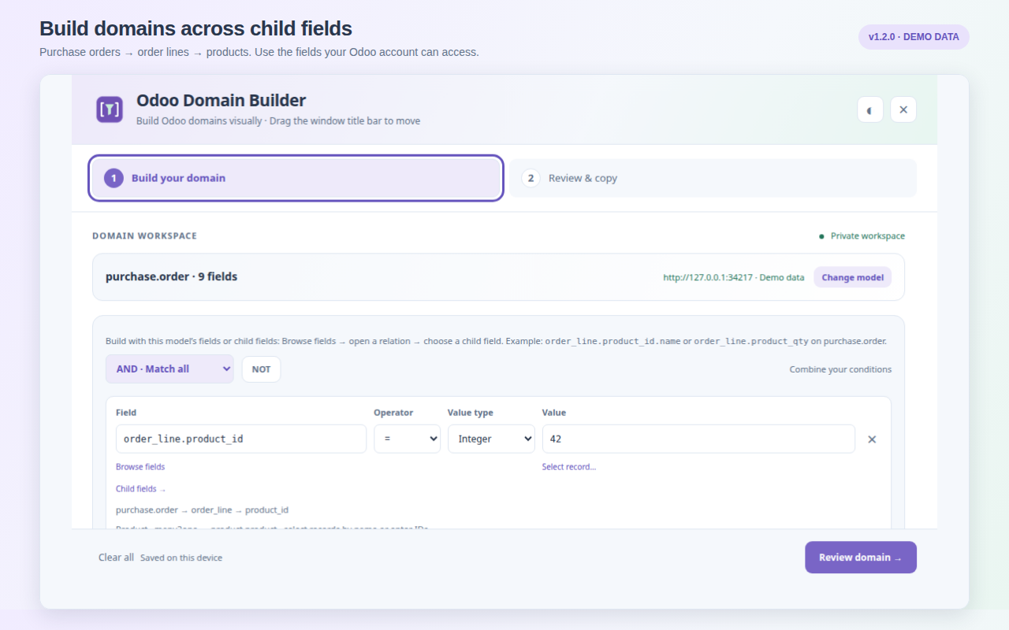Image resolution: width=1009 pixels, height=630 pixels.
Task: Click the Change model button
Action: click(852, 277)
